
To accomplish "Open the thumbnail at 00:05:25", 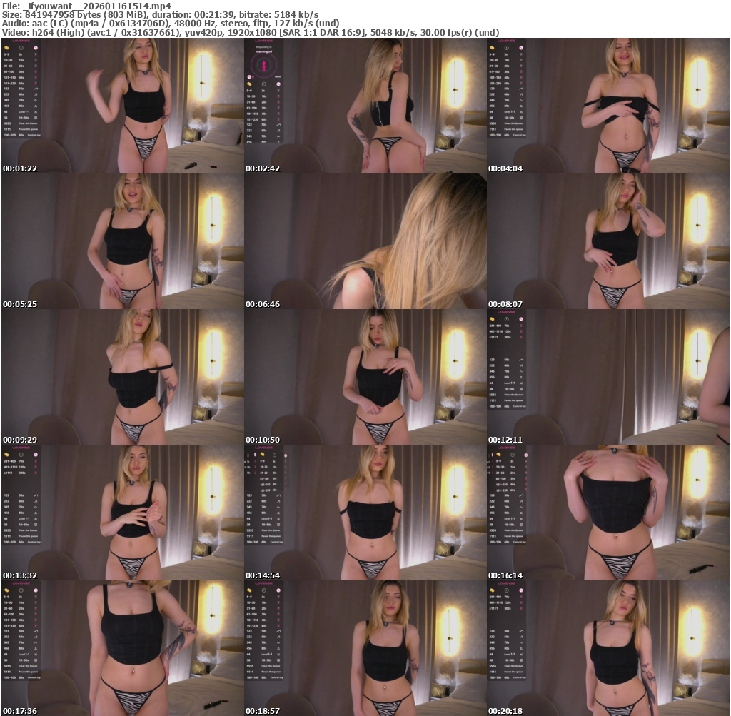I will [122, 241].
